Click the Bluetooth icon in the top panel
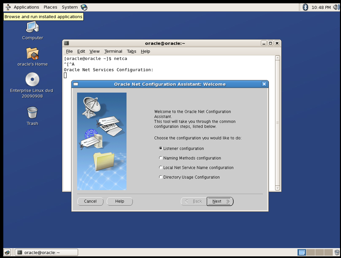The image size is (341, 258). 305,7
